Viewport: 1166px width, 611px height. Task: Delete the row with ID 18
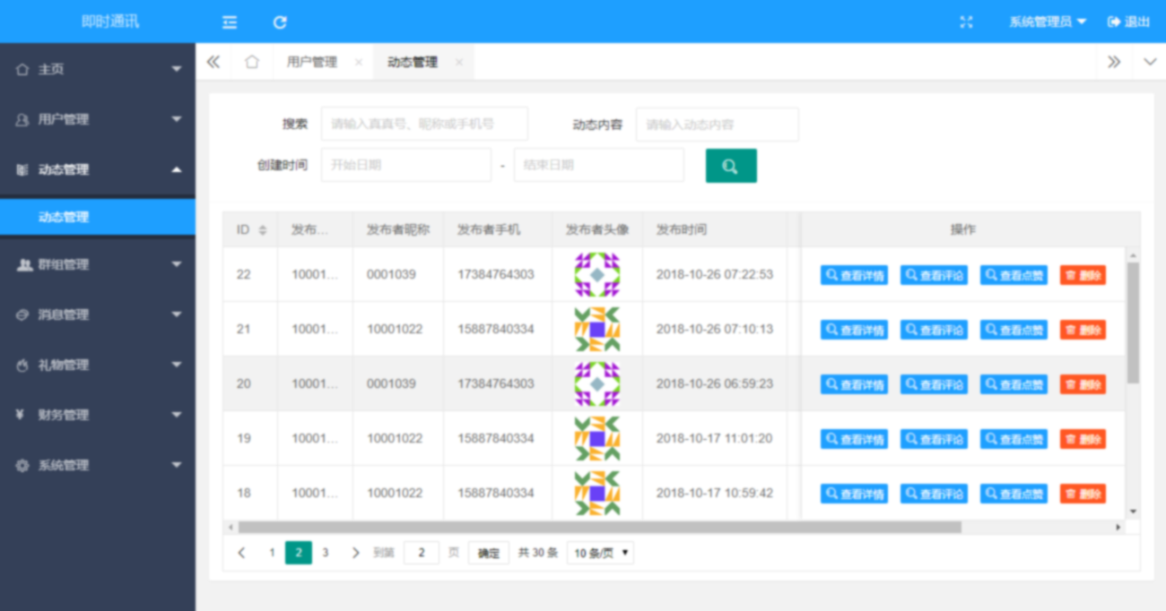[x=1083, y=494]
